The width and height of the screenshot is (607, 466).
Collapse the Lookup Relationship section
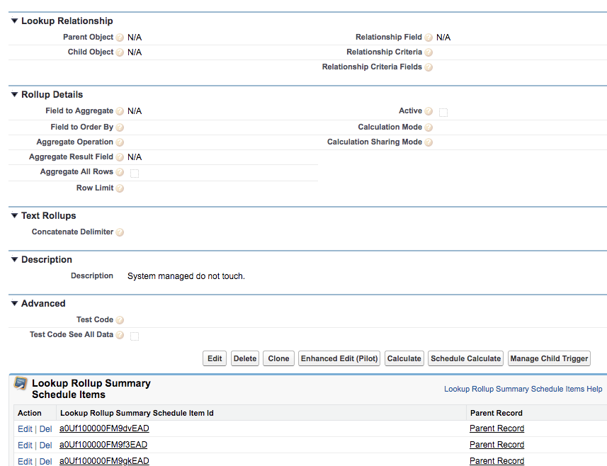13,21
